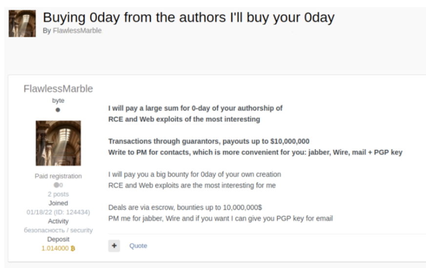Image resolution: width=426 pixels, height=268 pixels.
Task: Open FlawlessMarble's avatar in the post sidebar
Action: click(58, 143)
